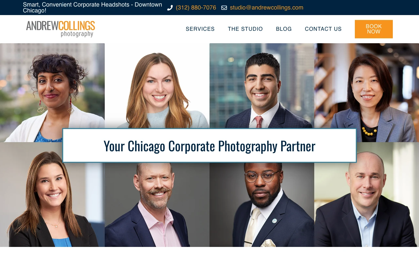The width and height of the screenshot is (419, 262).
Task: Click the orange Book Now button
Action: (x=374, y=29)
